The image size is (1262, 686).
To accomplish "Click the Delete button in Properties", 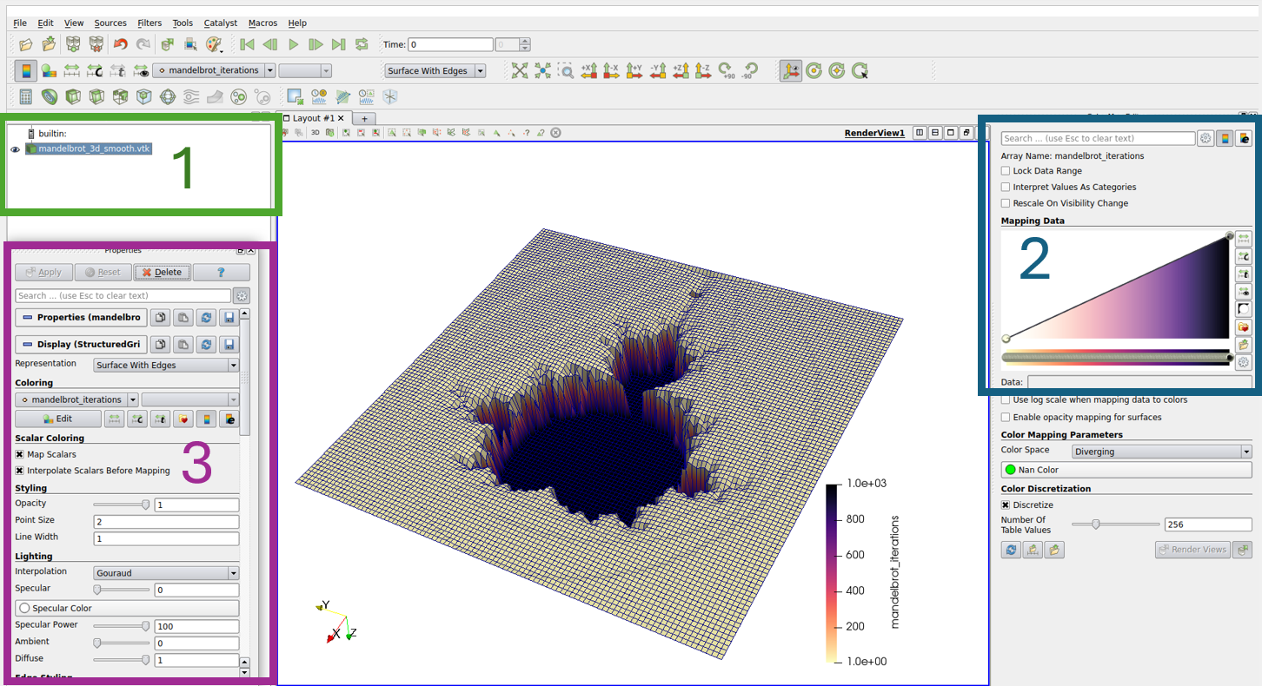I will (x=162, y=272).
